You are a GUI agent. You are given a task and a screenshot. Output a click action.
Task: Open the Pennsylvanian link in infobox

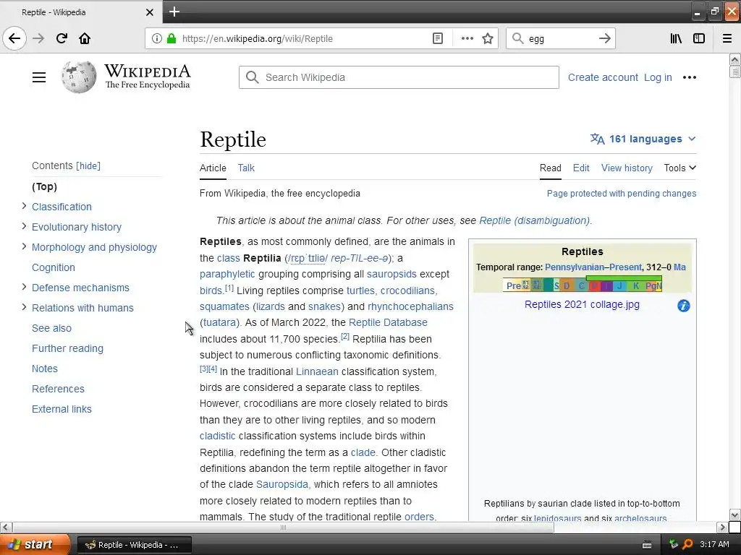pyautogui.click(x=575, y=267)
